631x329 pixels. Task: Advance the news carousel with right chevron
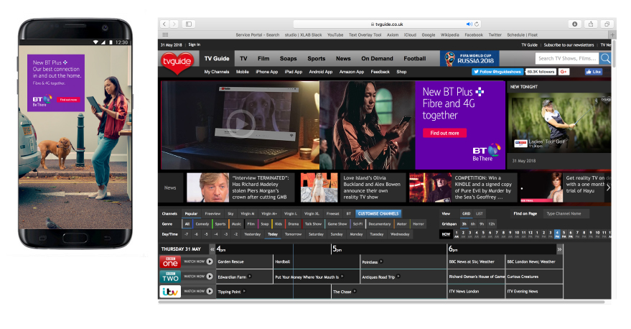pyautogui.click(x=608, y=187)
